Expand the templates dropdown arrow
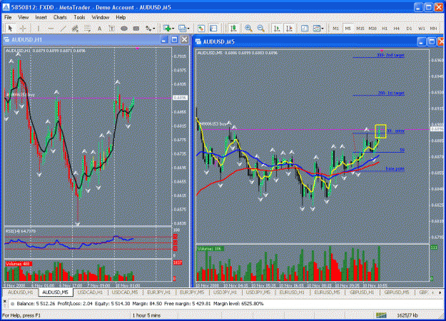 click(x=323, y=29)
